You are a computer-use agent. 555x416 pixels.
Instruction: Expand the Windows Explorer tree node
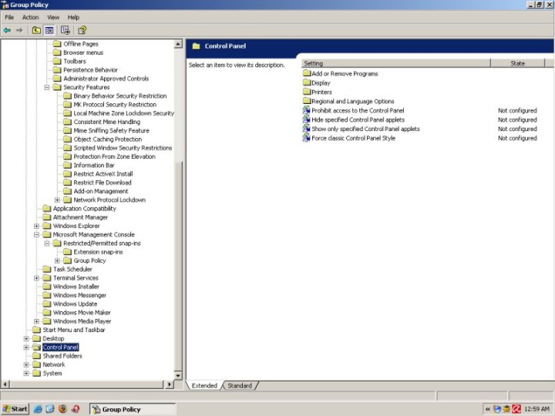click(36, 226)
